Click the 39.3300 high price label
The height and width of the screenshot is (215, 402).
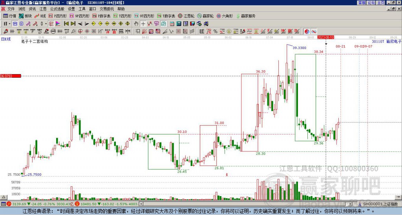tap(299, 48)
